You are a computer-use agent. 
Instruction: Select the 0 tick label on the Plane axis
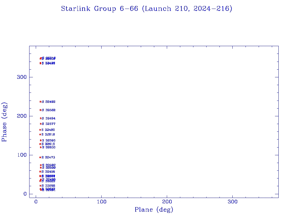pos(36,202)
